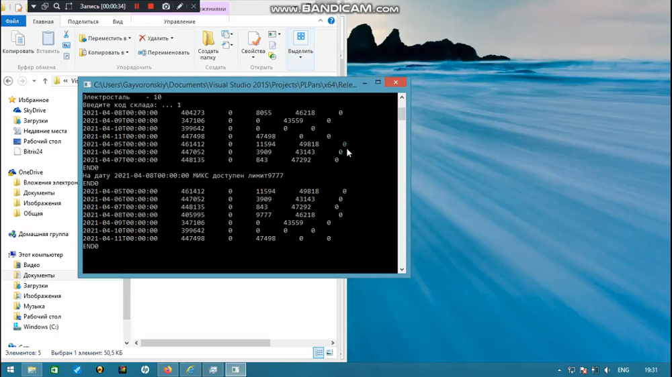Click Создать папку button
The height and width of the screenshot is (377, 672).
point(208,46)
